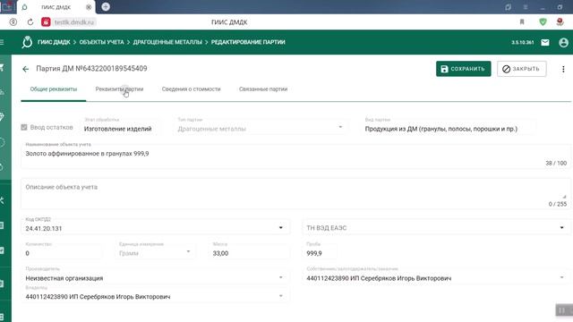Click the Количество field with value 0
The image size is (573, 322).
pos(62,252)
